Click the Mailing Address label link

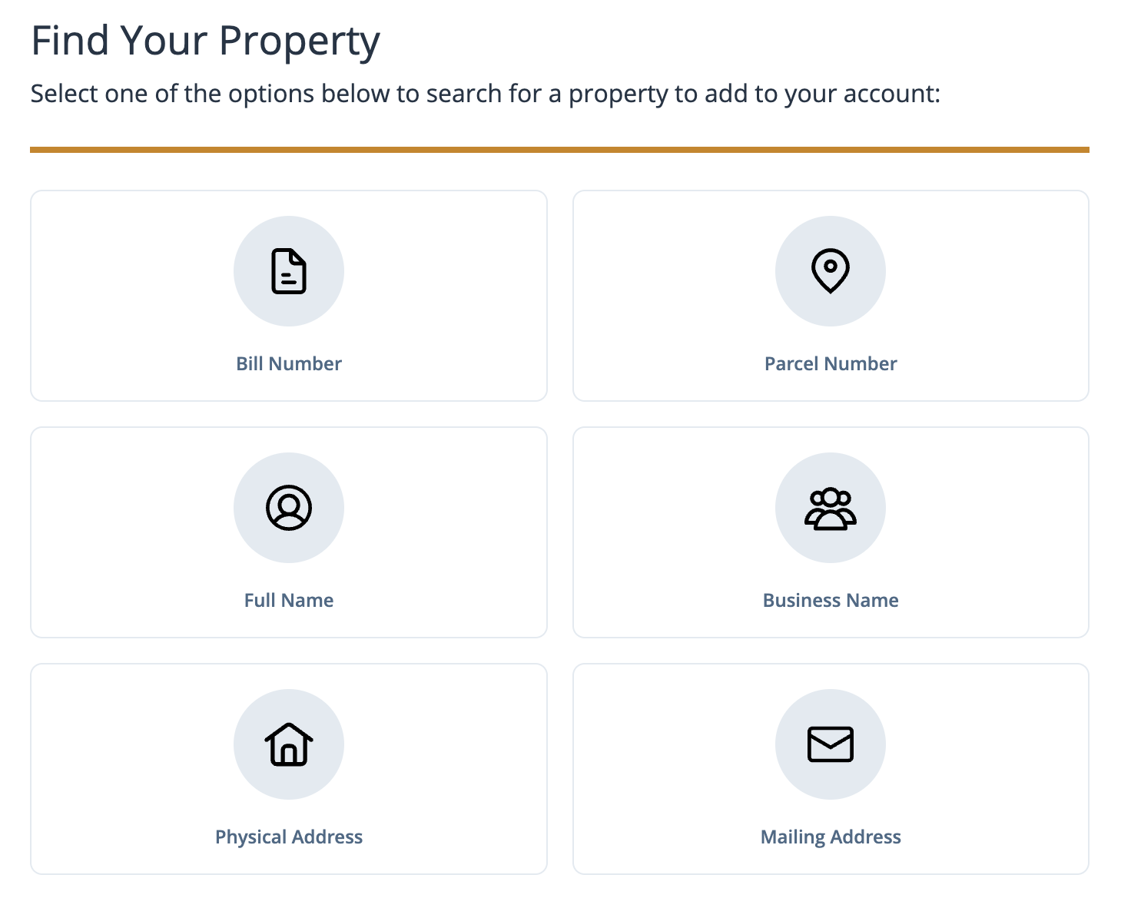click(x=831, y=837)
